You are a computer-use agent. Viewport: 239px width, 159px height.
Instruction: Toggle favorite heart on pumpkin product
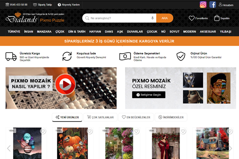pos(90,132)
